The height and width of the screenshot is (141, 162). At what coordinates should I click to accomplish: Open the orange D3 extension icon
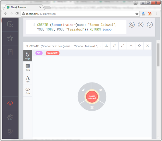[150, 14]
